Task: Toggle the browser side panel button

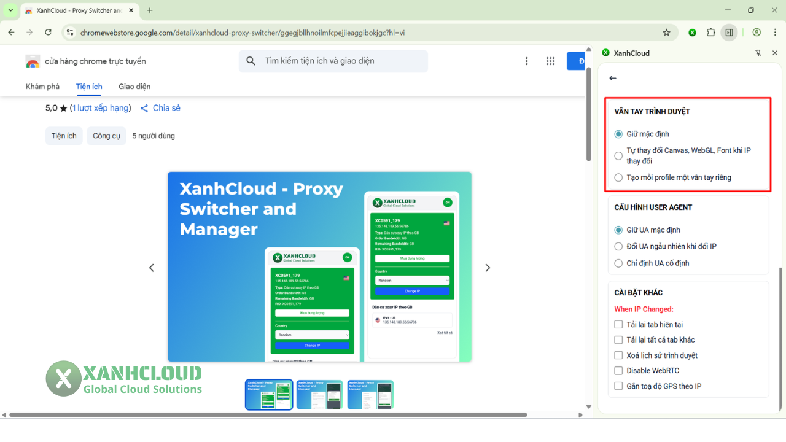Action: (x=729, y=33)
